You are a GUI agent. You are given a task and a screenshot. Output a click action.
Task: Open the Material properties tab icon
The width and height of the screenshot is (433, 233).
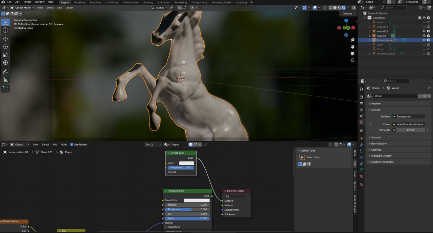[x=362, y=176]
